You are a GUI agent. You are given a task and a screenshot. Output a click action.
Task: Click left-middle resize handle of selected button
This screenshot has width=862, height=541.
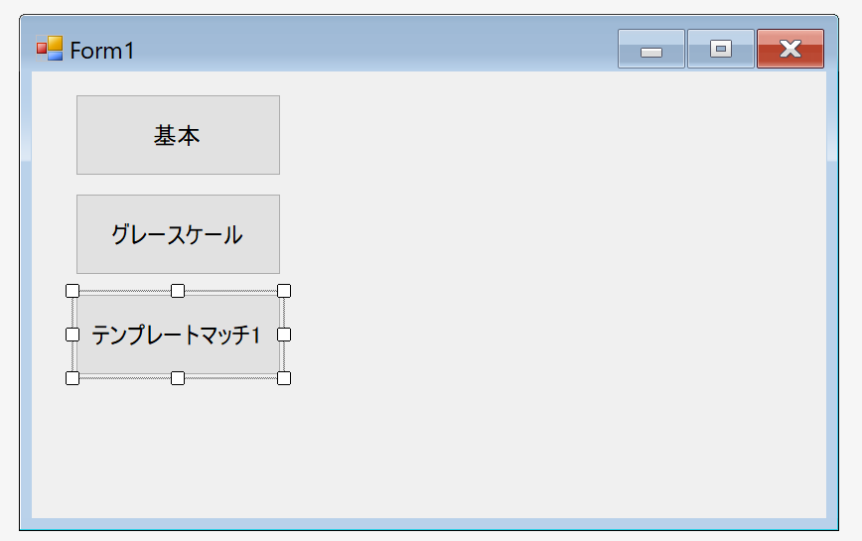point(72,335)
